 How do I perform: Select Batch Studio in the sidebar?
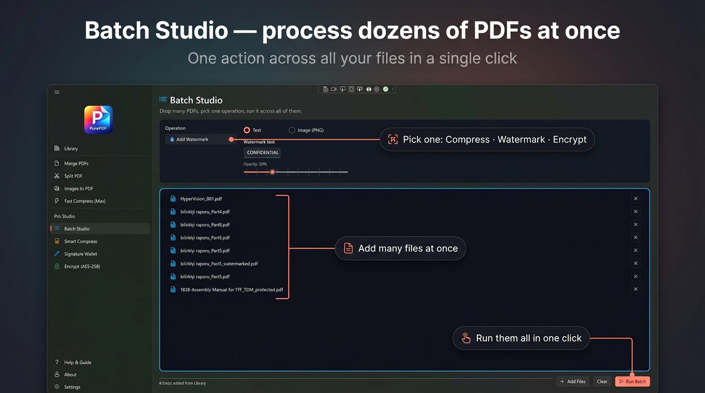(x=101, y=229)
